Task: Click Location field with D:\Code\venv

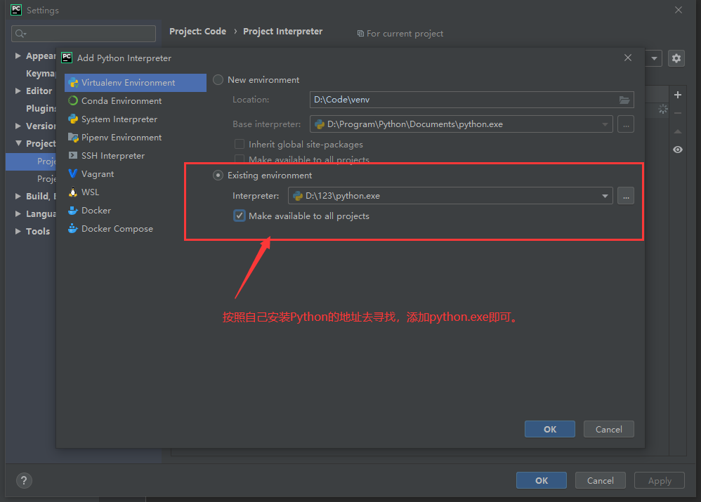Action: (x=471, y=100)
